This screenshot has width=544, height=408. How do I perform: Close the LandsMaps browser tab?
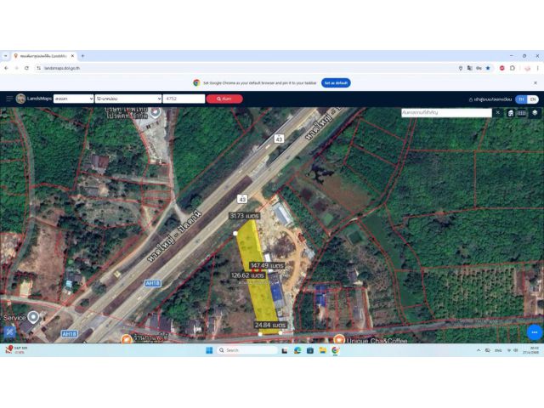point(72,56)
